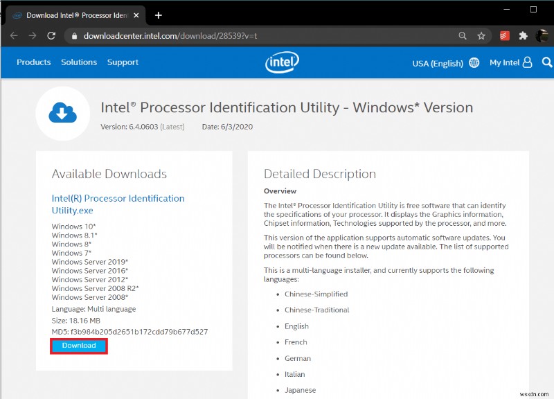Viewport: 554px width, 399px height.
Task: Open the Extensions puzzle piece menu
Action: pyautogui.click(x=524, y=36)
